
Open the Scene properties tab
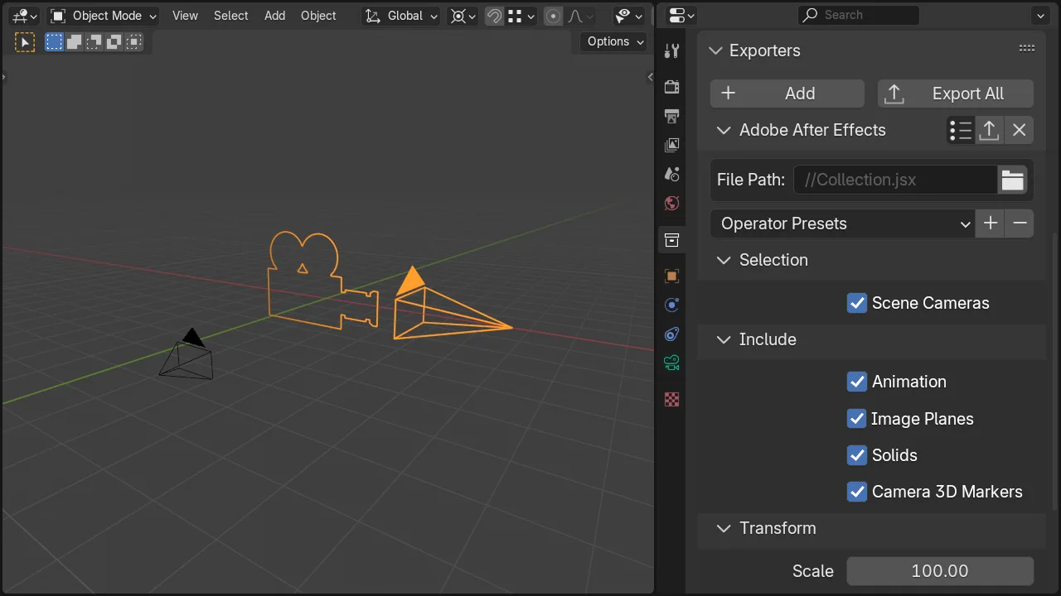pos(672,175)
